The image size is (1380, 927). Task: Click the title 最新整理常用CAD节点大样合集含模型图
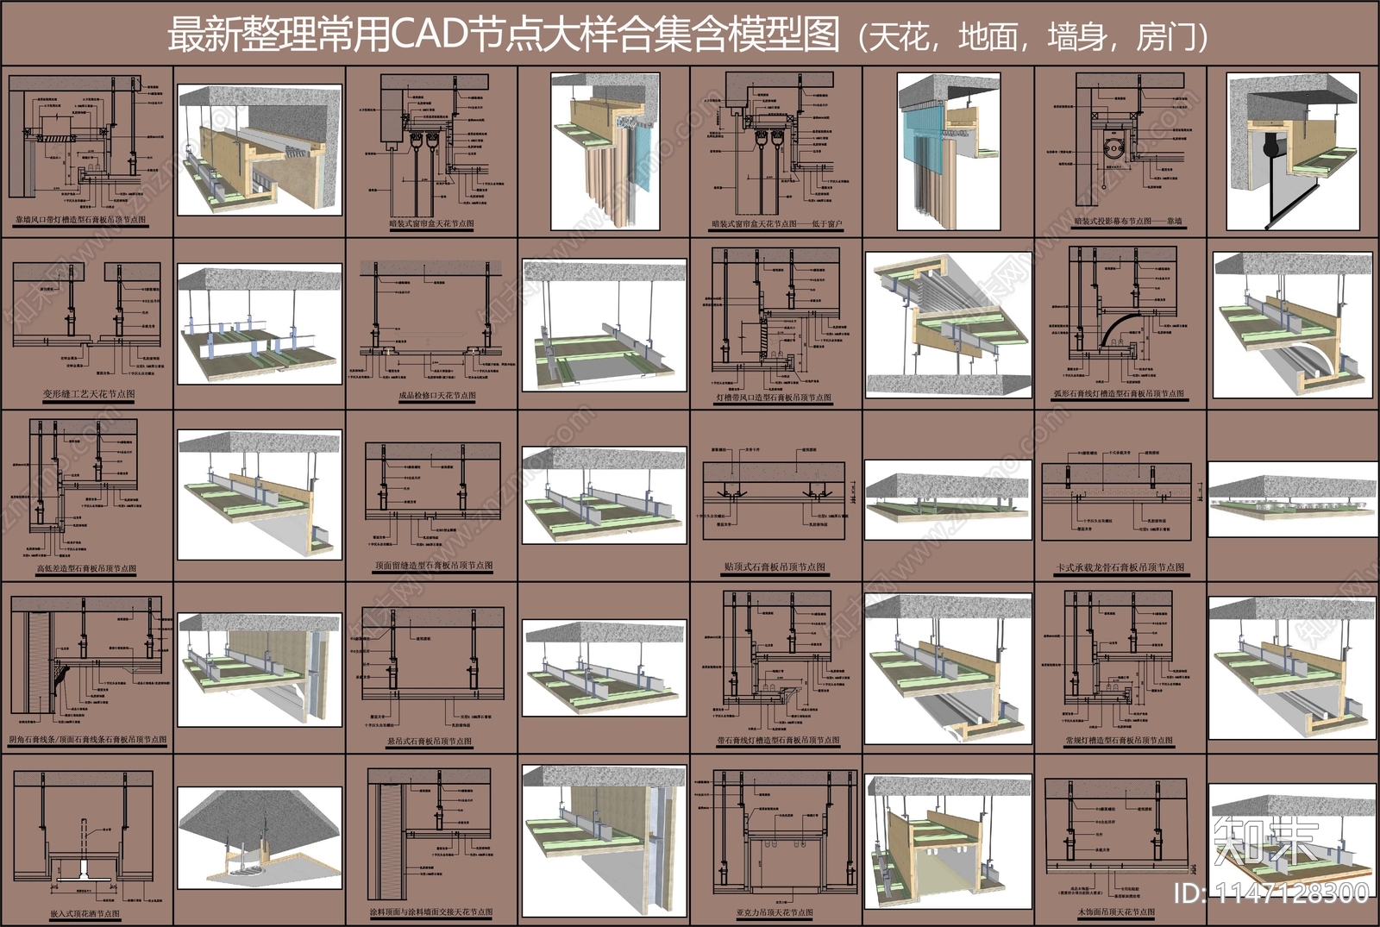tap(504, 34)
